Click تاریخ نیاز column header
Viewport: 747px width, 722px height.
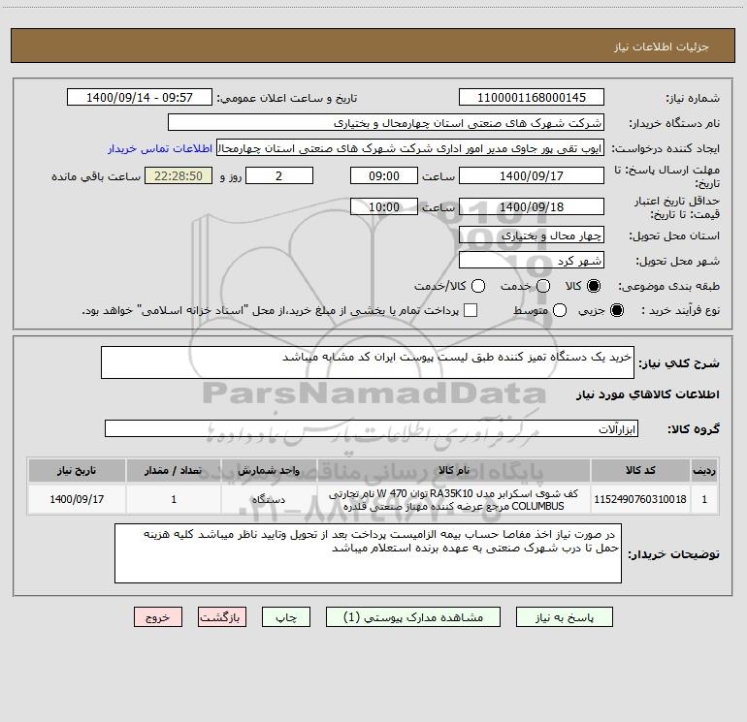click(x=77, y=470)
